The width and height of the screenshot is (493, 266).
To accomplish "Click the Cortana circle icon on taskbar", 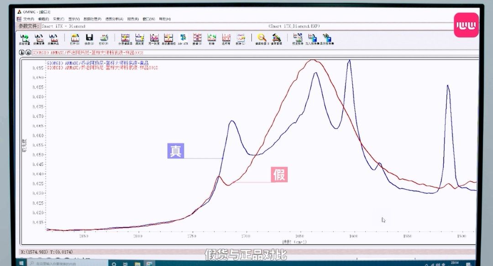I will click(114, 264).
